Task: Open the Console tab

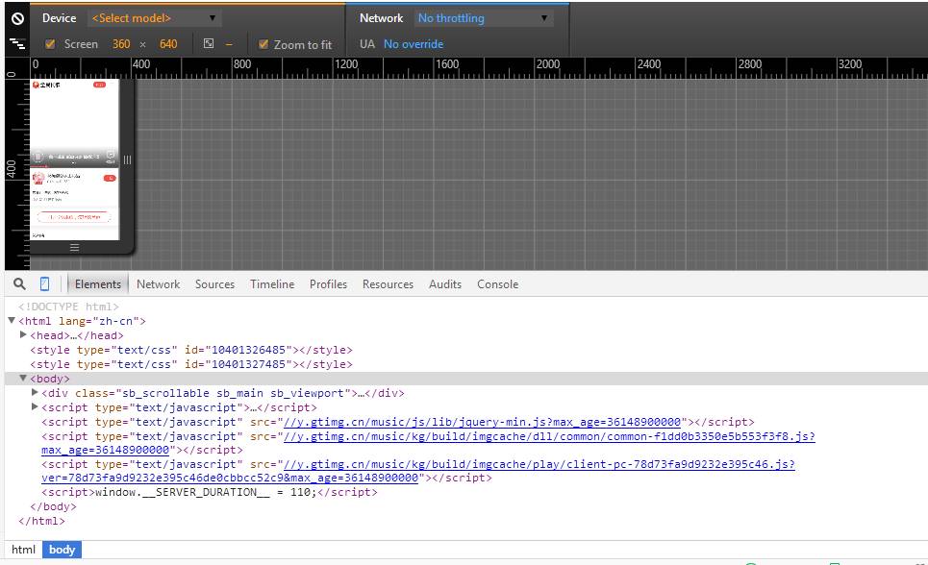Action: [498, 284]
